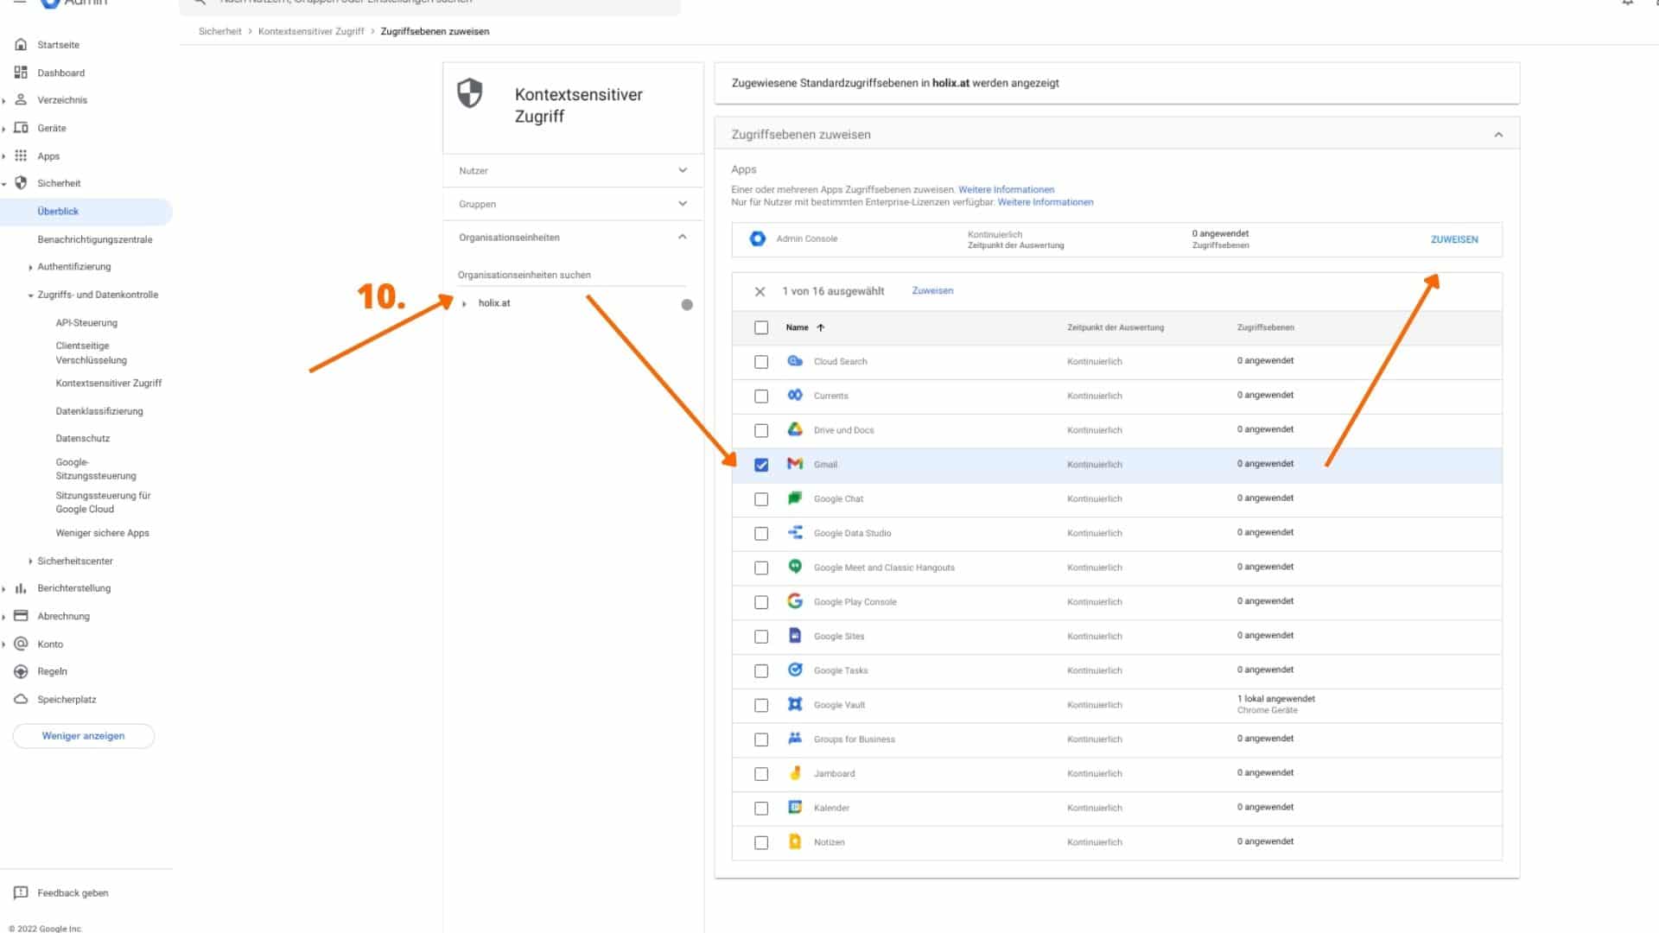The height and width of the screenshot is (933, 1659).
Task: Check the Cloud Search checkbox
Action: tap(761, 362)
